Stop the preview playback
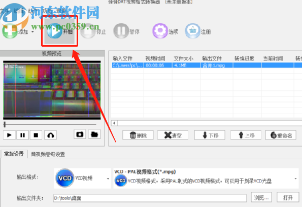Image resolution: width=302 pixels, height=207 pixels. coord(36,135)
